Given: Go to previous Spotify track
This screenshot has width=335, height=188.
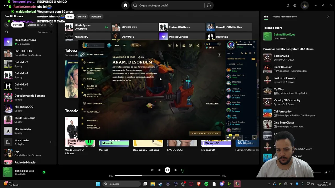Looking at the screenshot, I should point(159,170).
